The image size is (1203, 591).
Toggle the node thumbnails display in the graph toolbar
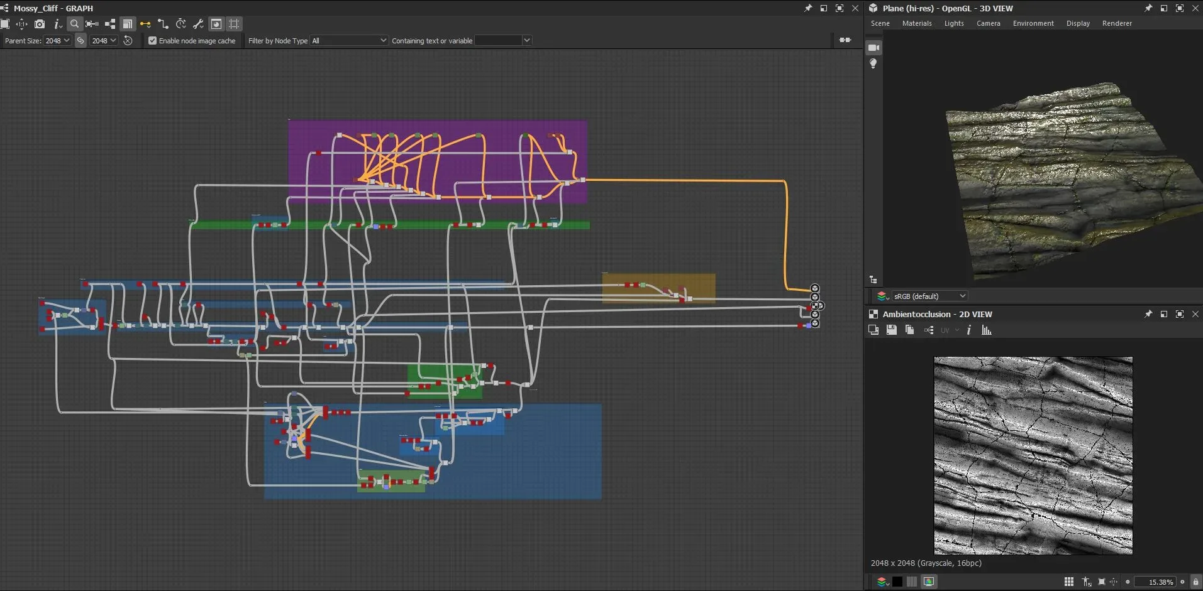point(216,24)
